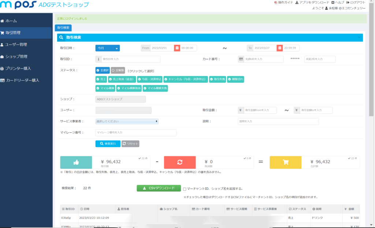Click the From date calendar icon

click(177, 48)
